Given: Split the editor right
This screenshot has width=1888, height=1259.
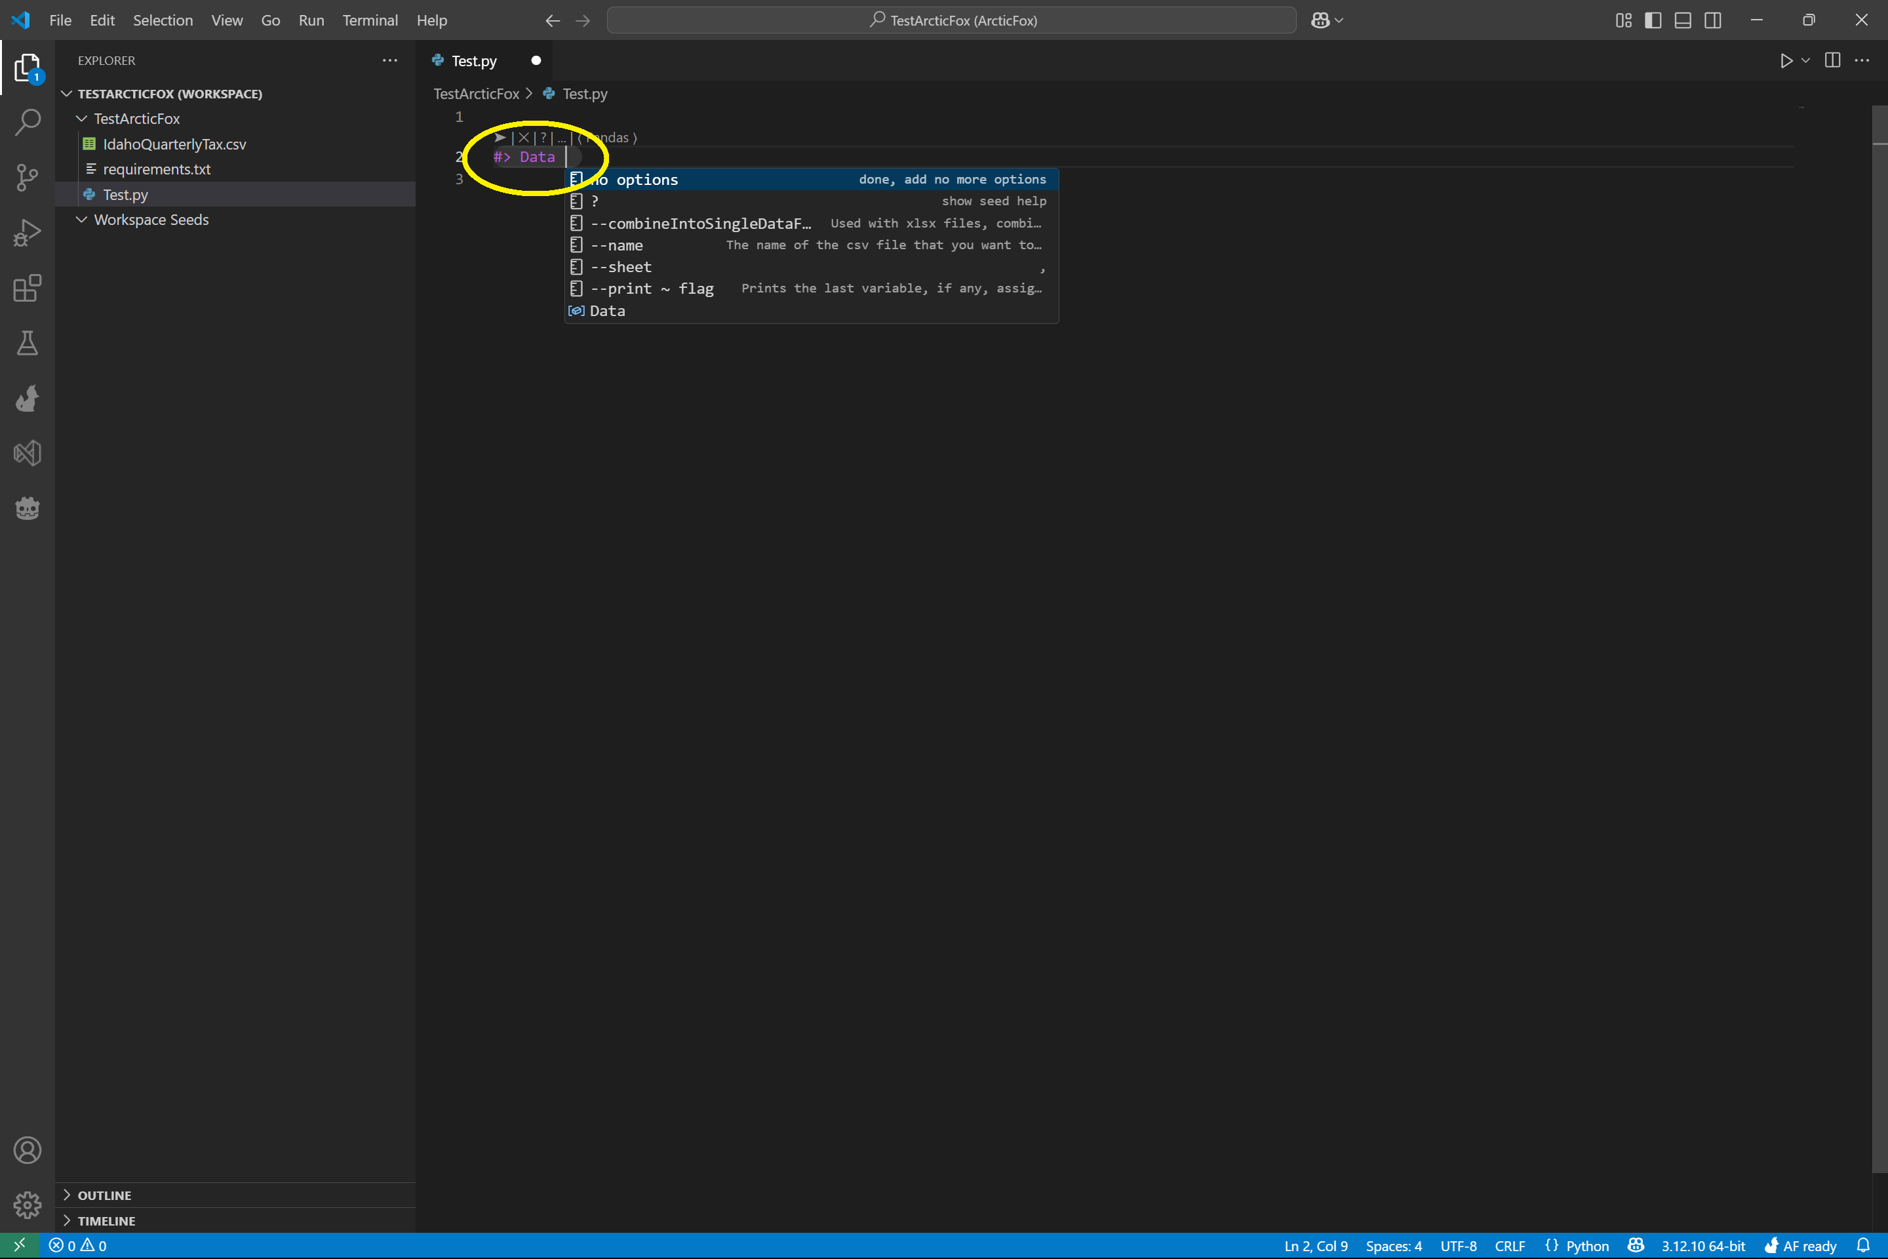Looking at the screenshot, I should click(1832, 60).
